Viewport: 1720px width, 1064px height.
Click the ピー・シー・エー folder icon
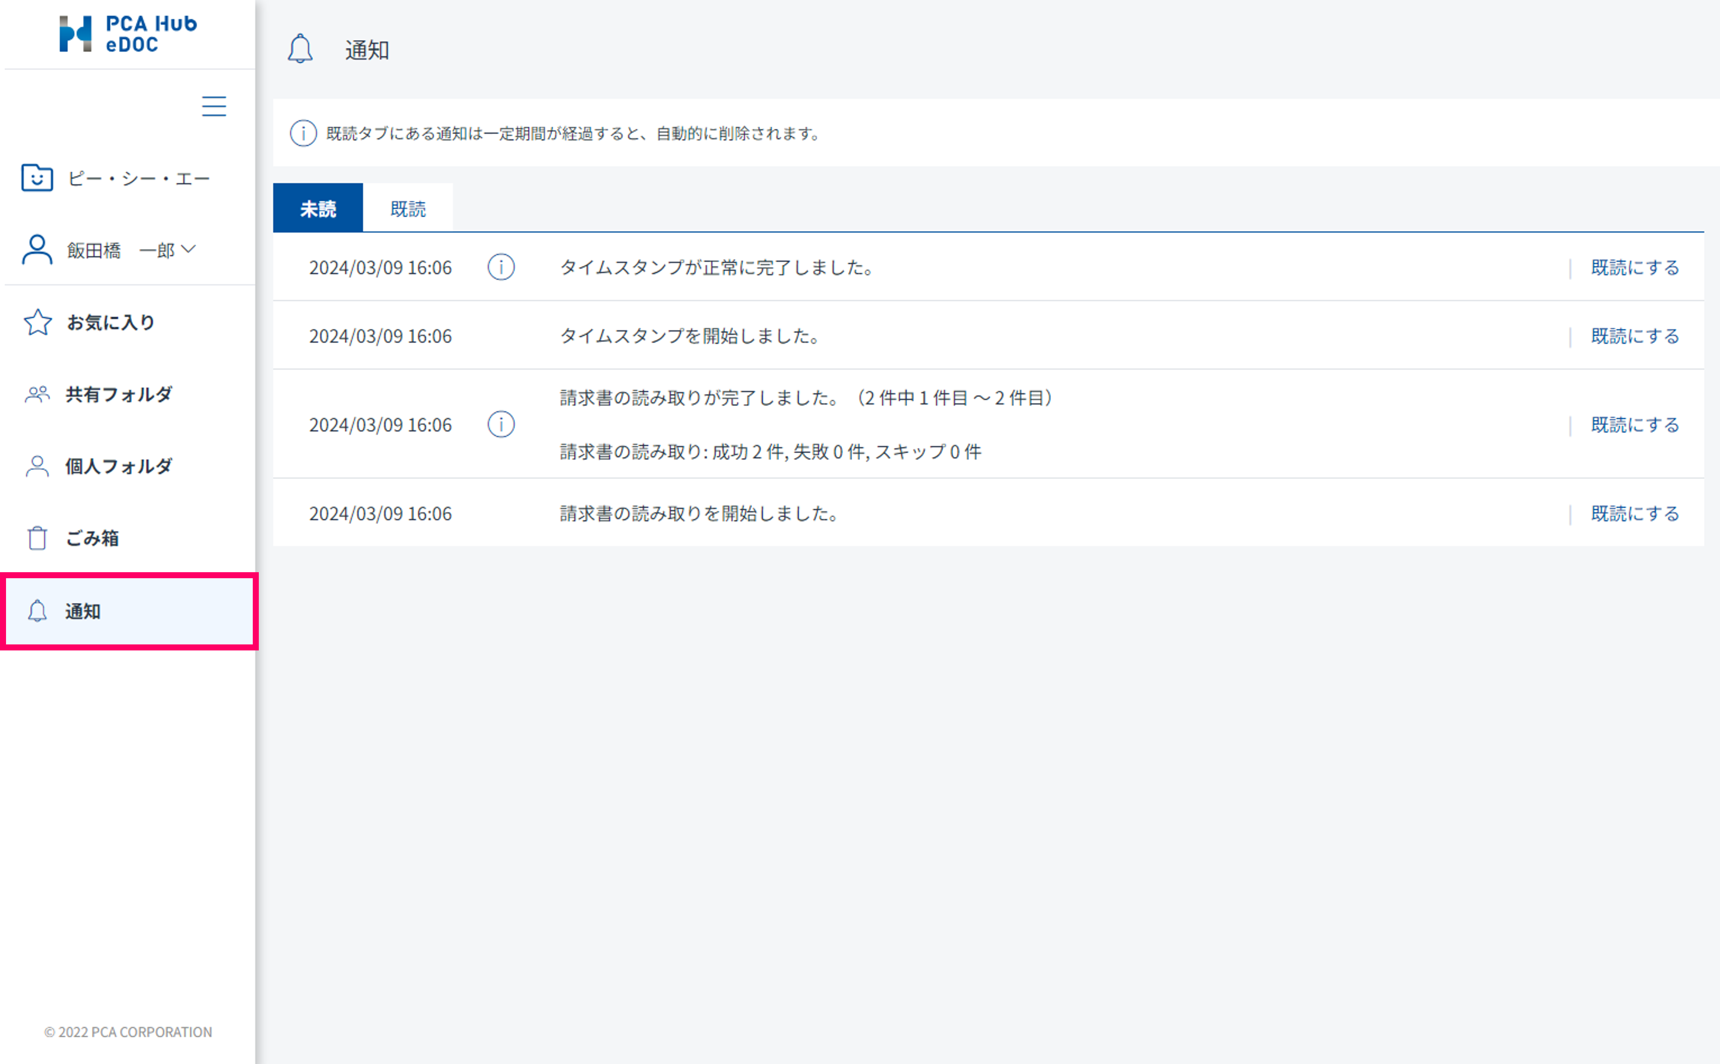[37, 178]
